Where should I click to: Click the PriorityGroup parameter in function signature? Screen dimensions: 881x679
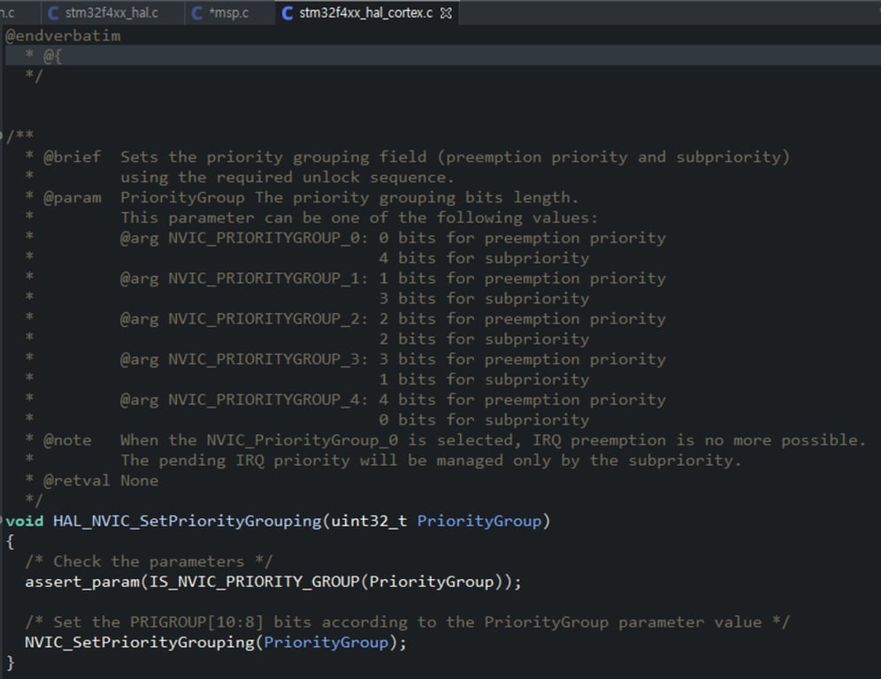[479, 521]
